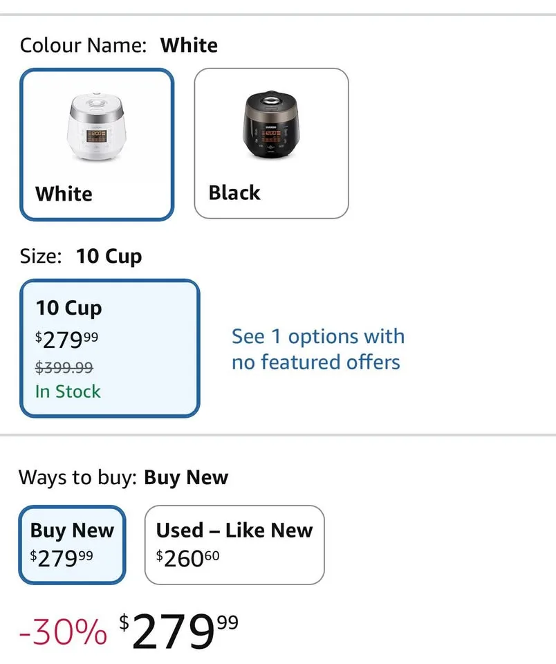Choose the Buy New purchase option
The image size is (556, 664).
[x=72, y=544]
